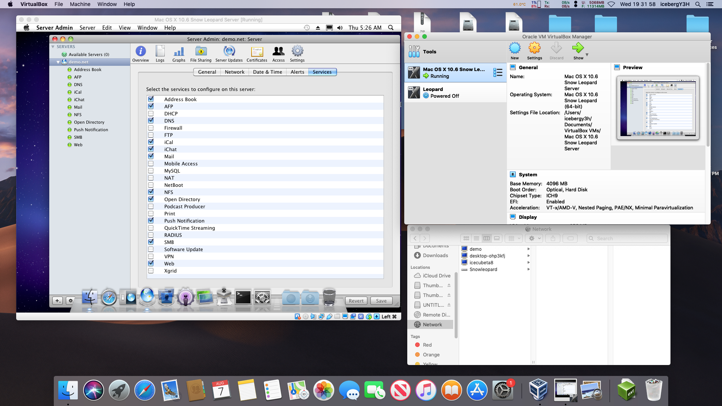722x406 pixels.
Task: Switch to Network tab in Server Admin
Action: [x=235, y=72]
